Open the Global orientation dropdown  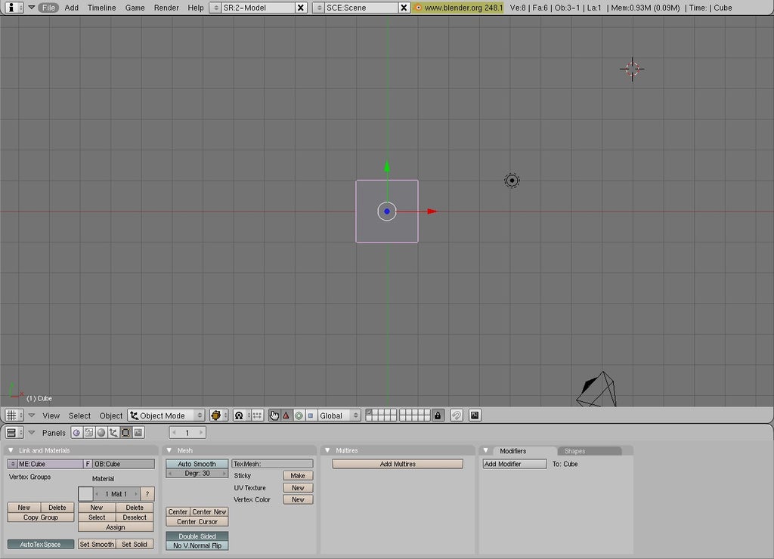(339, 415)
